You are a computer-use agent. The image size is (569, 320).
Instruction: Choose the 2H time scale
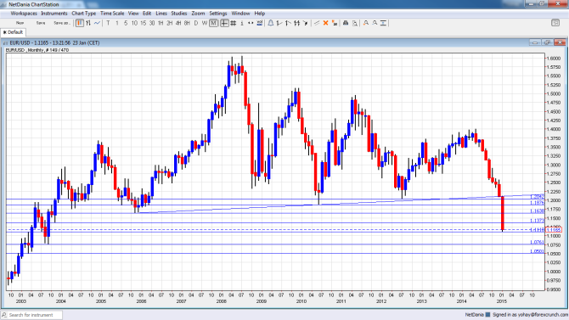click(x=170, y=23)
